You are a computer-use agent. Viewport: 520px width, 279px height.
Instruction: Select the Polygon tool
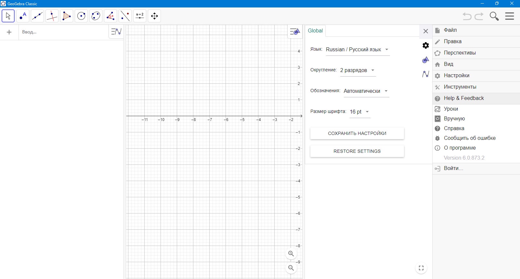point(67,16)
